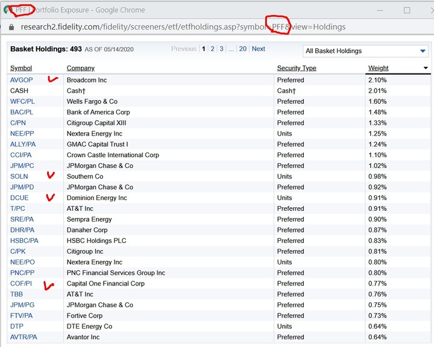The image size is (434, 347).
Task: Click the padlock icon in address bar
Action: click(11, 27)
